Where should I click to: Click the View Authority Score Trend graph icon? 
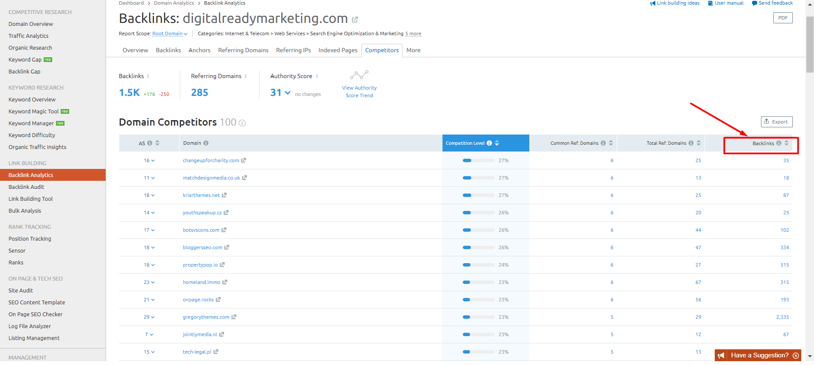click(359, 75)
